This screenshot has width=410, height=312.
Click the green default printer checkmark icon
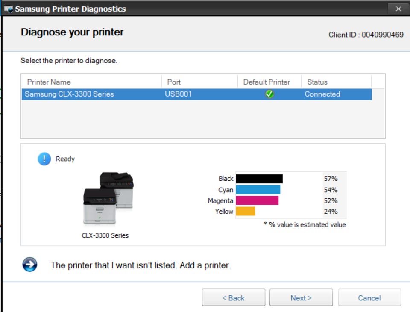pyautogui.click(x=269, y=94)
